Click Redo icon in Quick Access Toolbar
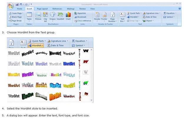 click(x=26, y=4)
